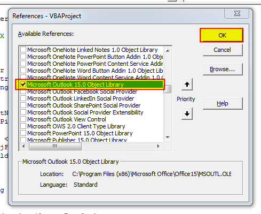Check Microsoft OWS 2.0 Client Type Library

click(x=23, y=126)
